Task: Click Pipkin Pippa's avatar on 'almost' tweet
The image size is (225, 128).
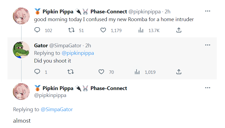Action: [x=21, y=92]
